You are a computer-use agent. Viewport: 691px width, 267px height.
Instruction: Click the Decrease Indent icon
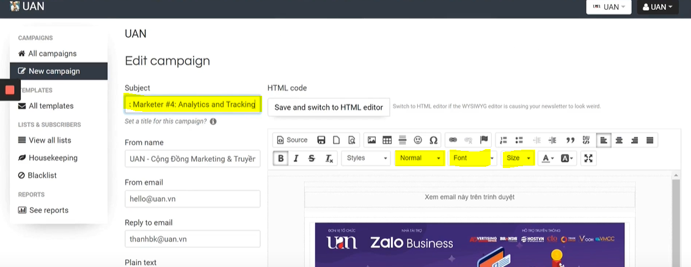coord(537,140)
